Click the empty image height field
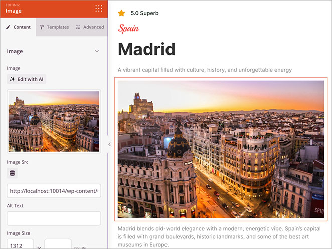This screenshot has width=332, height=249. point(58,245)
